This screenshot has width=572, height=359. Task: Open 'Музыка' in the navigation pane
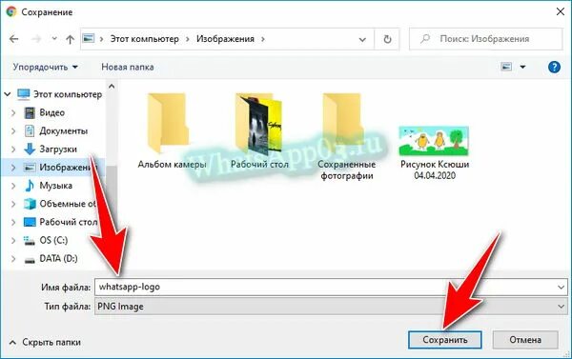click(x=55, y=186)
